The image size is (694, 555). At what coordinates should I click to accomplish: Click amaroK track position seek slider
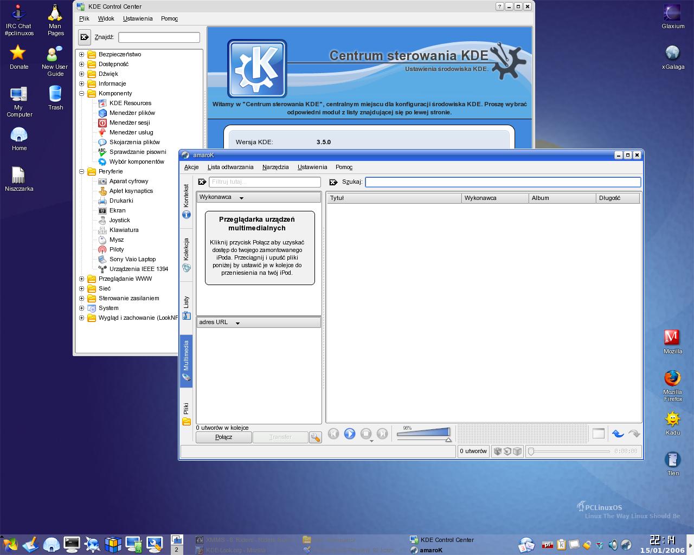pos(569,451)
